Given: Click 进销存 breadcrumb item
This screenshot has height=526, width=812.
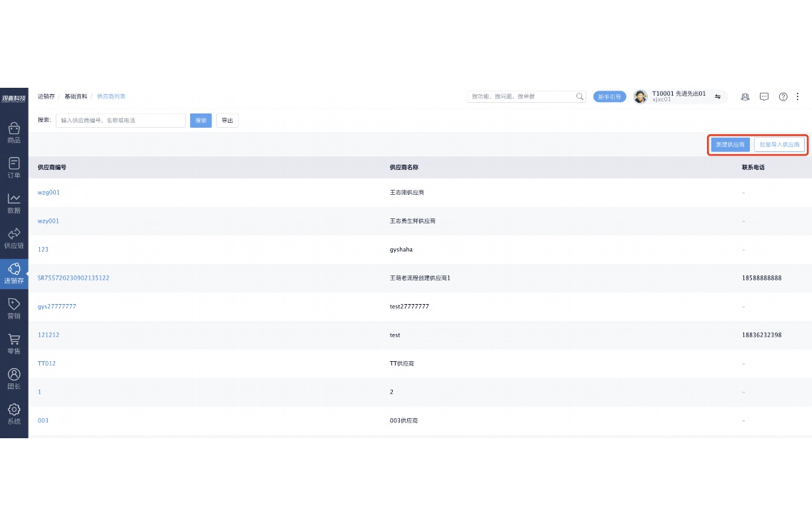Looking at the screenshot, I should tap(46, 96).
